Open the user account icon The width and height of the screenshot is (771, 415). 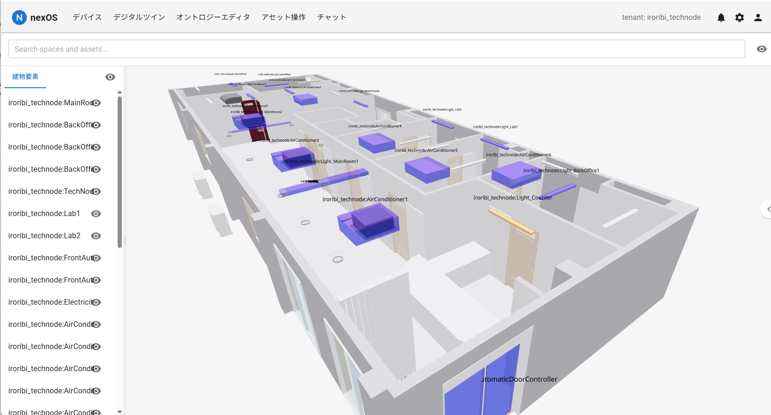point(758,18)
